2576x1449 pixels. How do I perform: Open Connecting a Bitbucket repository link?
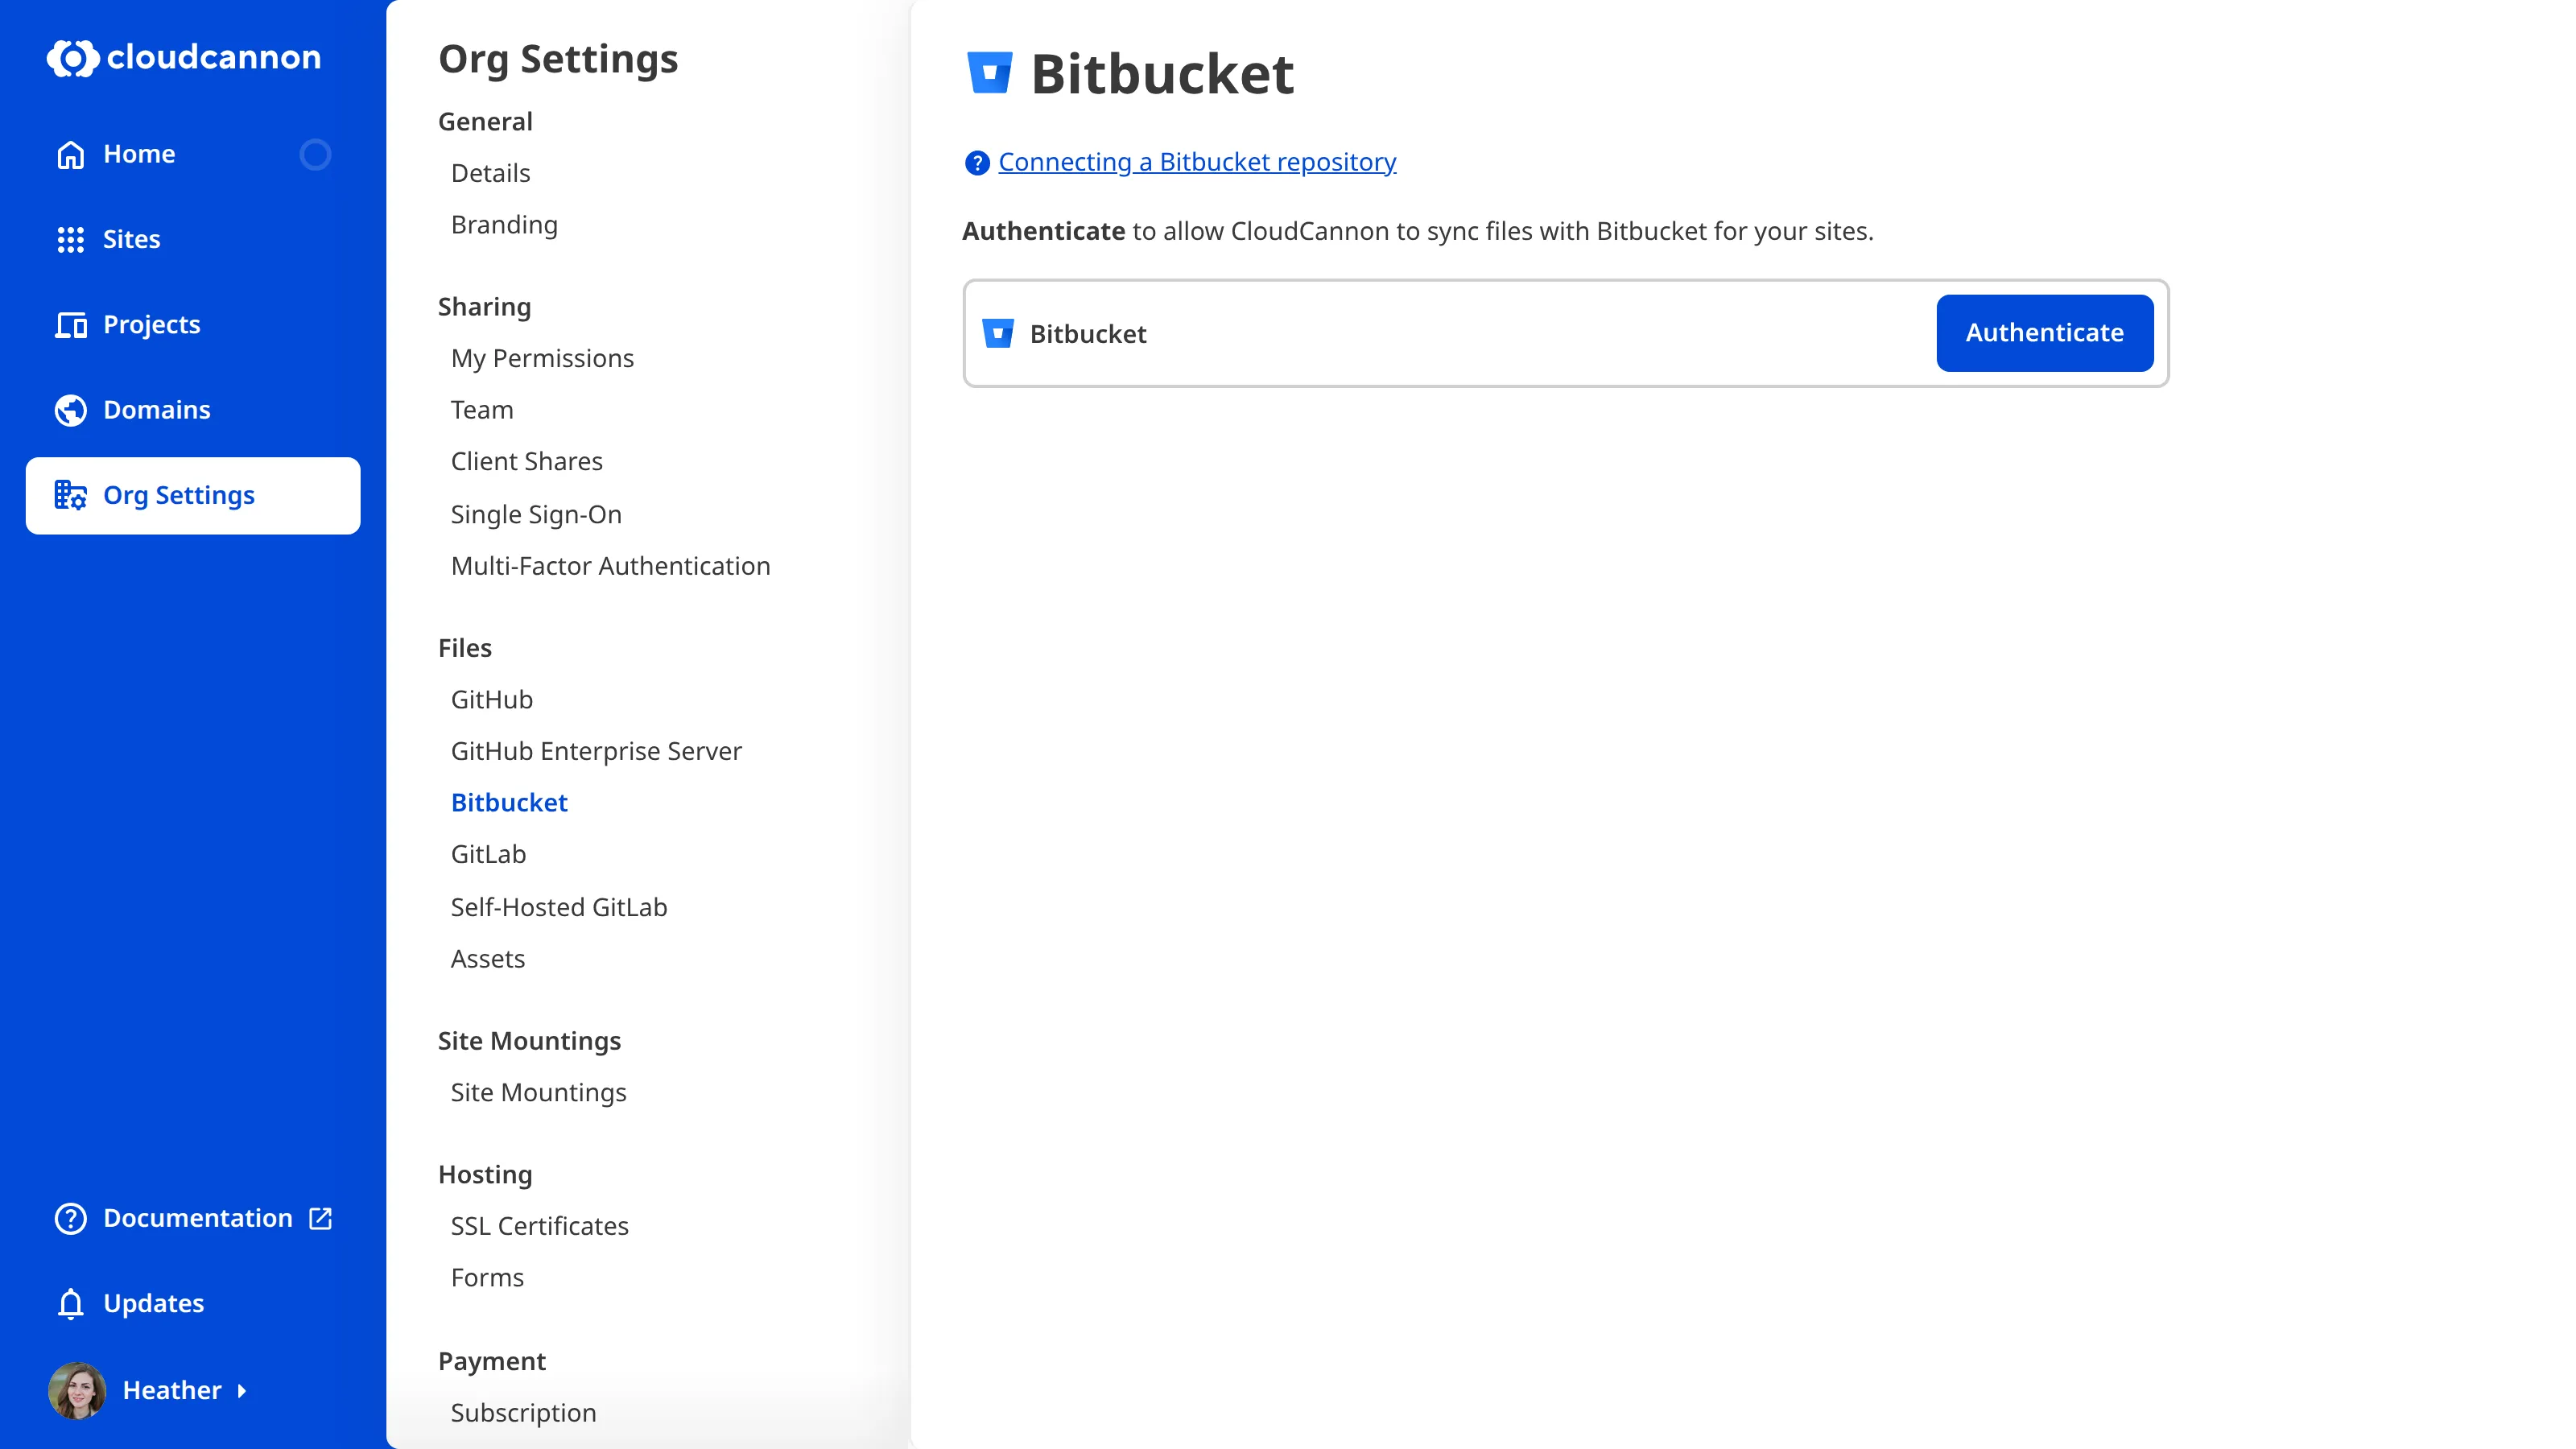pyautogui.click(x=1197, y=162)
